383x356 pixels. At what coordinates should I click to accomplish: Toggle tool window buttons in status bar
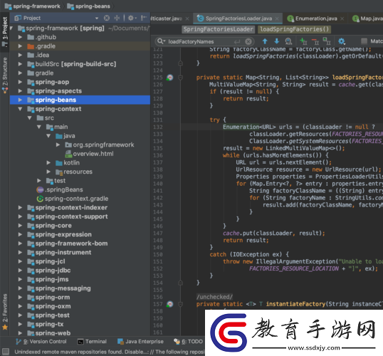point(6,352)
